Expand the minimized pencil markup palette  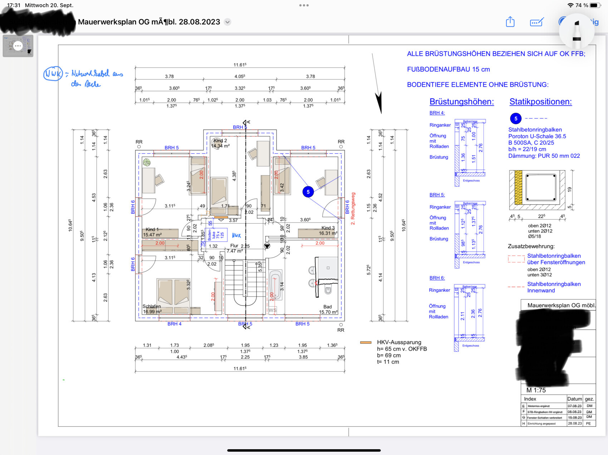577,32
